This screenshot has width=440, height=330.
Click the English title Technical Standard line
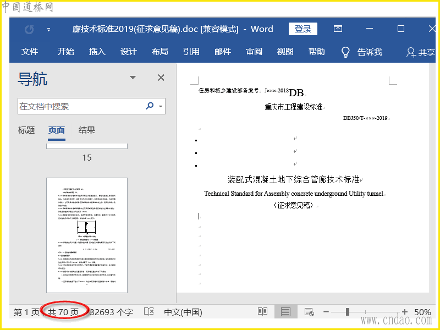point(294,194)
